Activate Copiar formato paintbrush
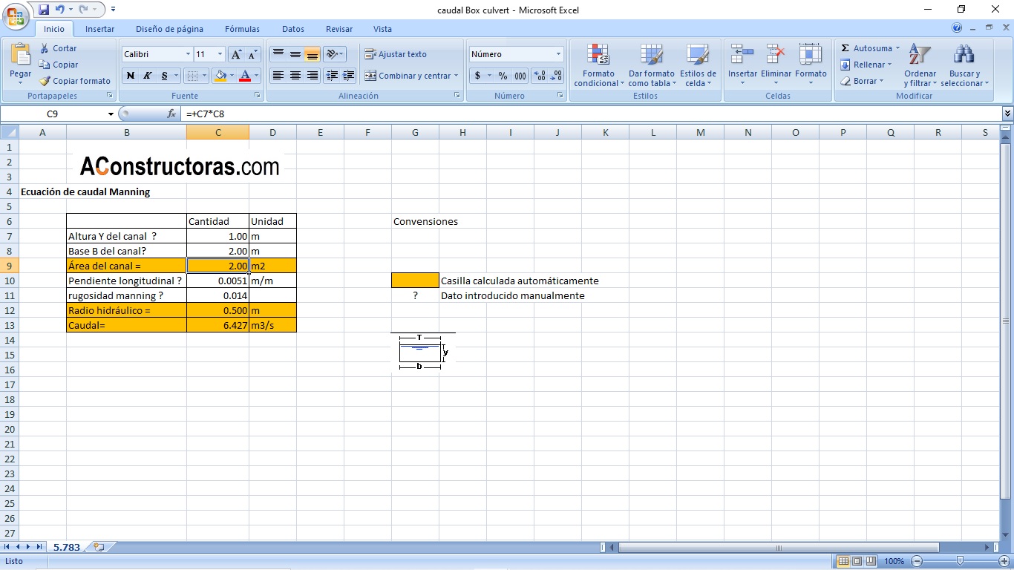This screenshot has width=1014, height=570. click(75, 81)
